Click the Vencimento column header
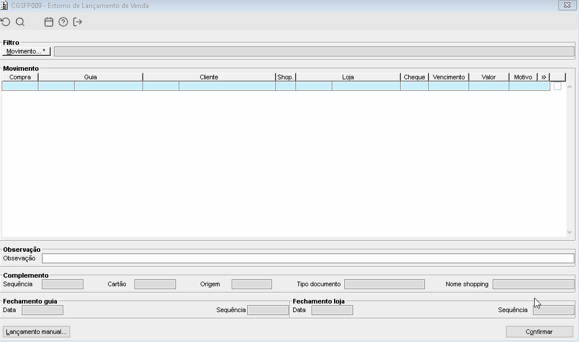579x342 pixels. 448,77
